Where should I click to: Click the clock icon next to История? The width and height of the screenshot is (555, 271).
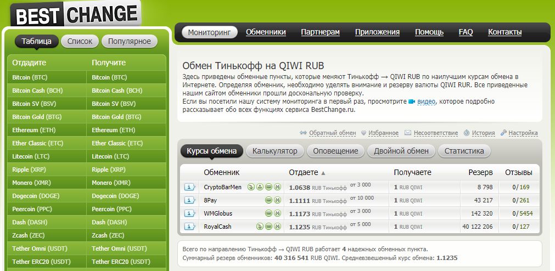pos(466,133)
